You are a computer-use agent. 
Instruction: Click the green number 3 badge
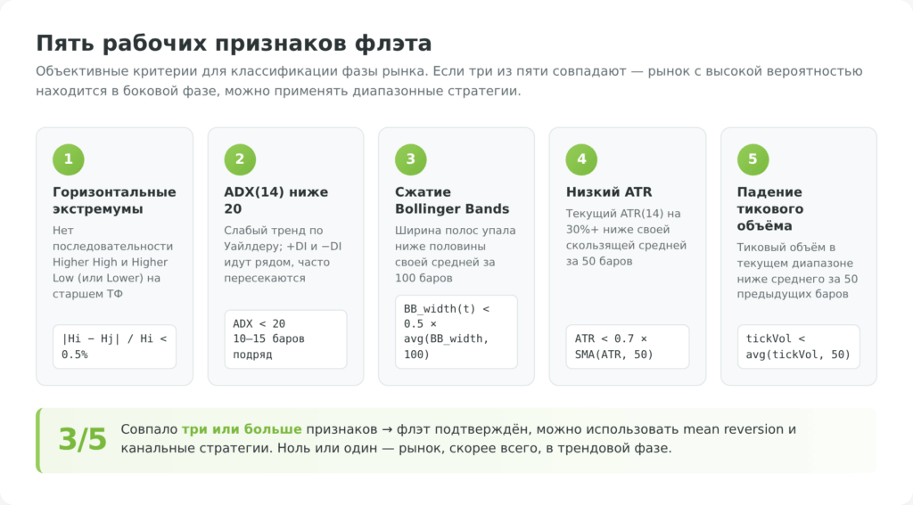[x=410, y=159]
